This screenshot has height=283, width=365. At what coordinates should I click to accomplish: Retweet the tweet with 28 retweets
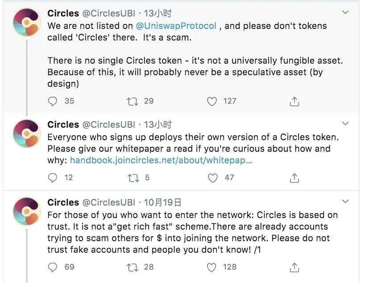click(133, 267)
